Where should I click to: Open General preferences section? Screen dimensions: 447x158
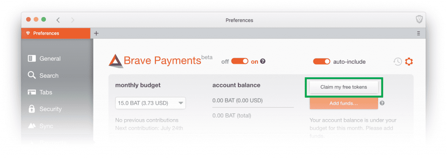(x=44, y=58)
